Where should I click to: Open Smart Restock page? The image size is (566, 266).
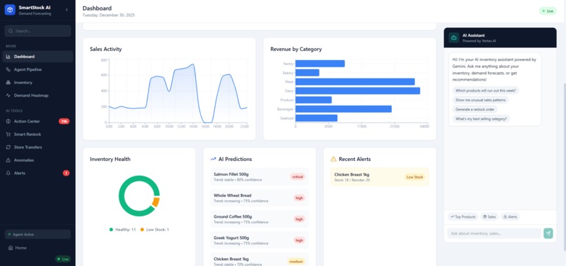[37, 134]
